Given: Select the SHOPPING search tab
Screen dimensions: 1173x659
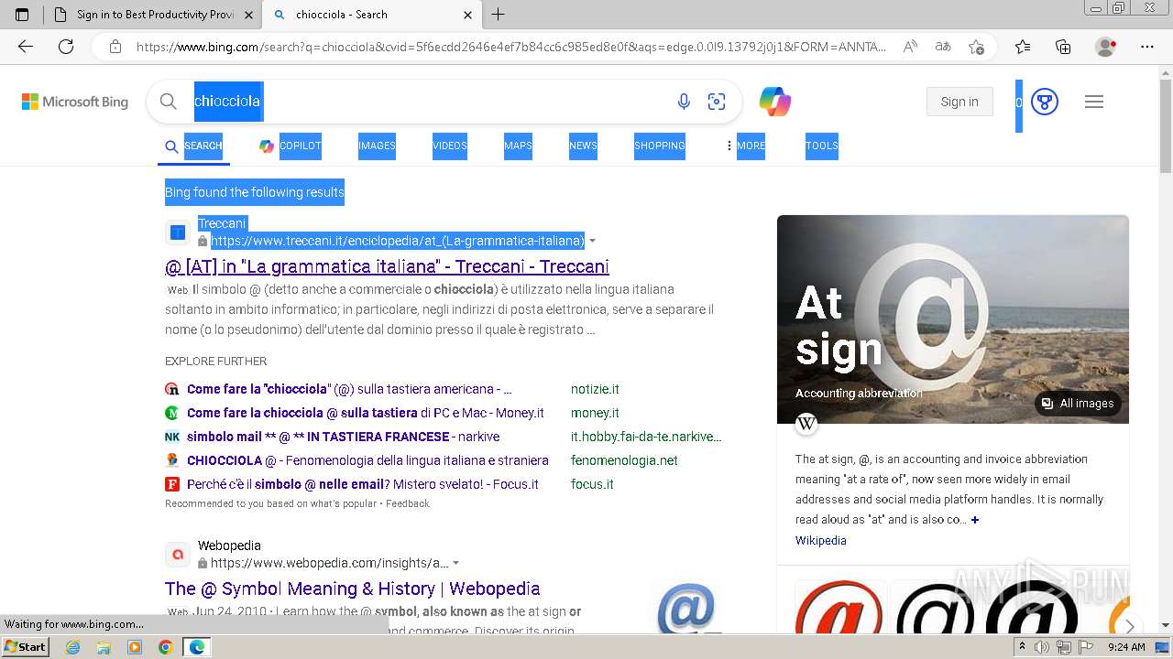Looking at the screenshot, I should (x=660, y=146).
